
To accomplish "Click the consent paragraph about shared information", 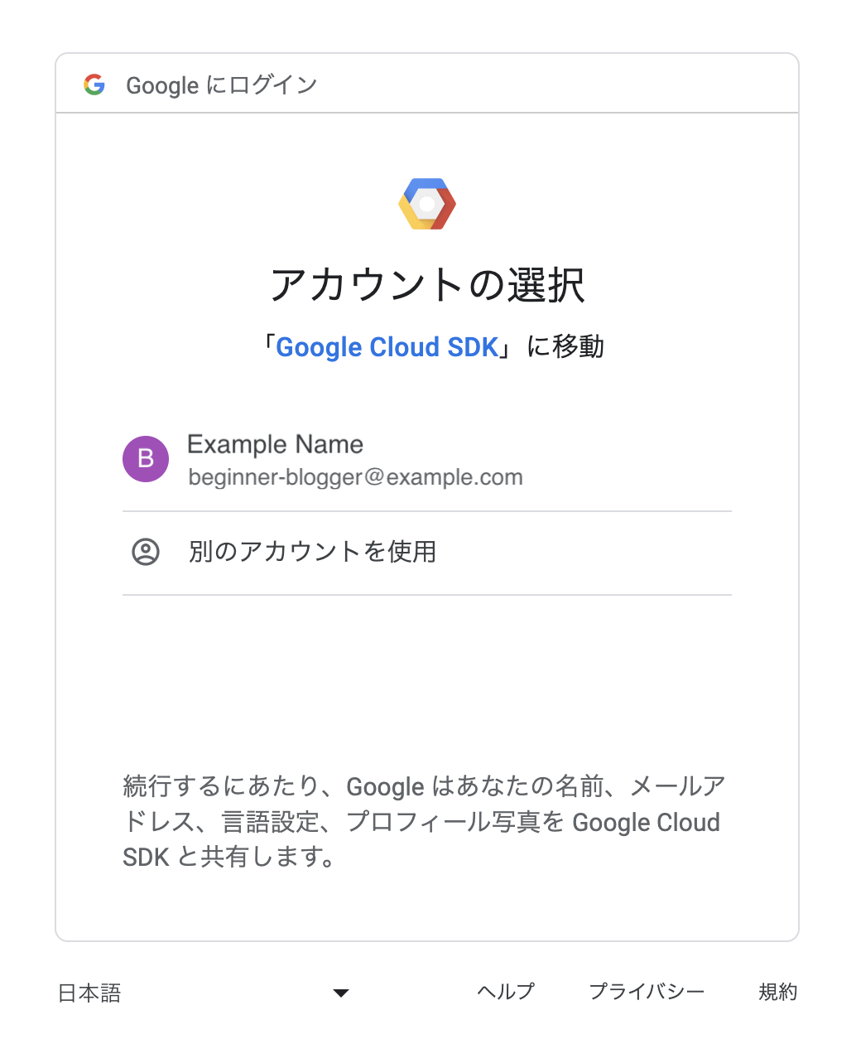I will pos(422,821).
